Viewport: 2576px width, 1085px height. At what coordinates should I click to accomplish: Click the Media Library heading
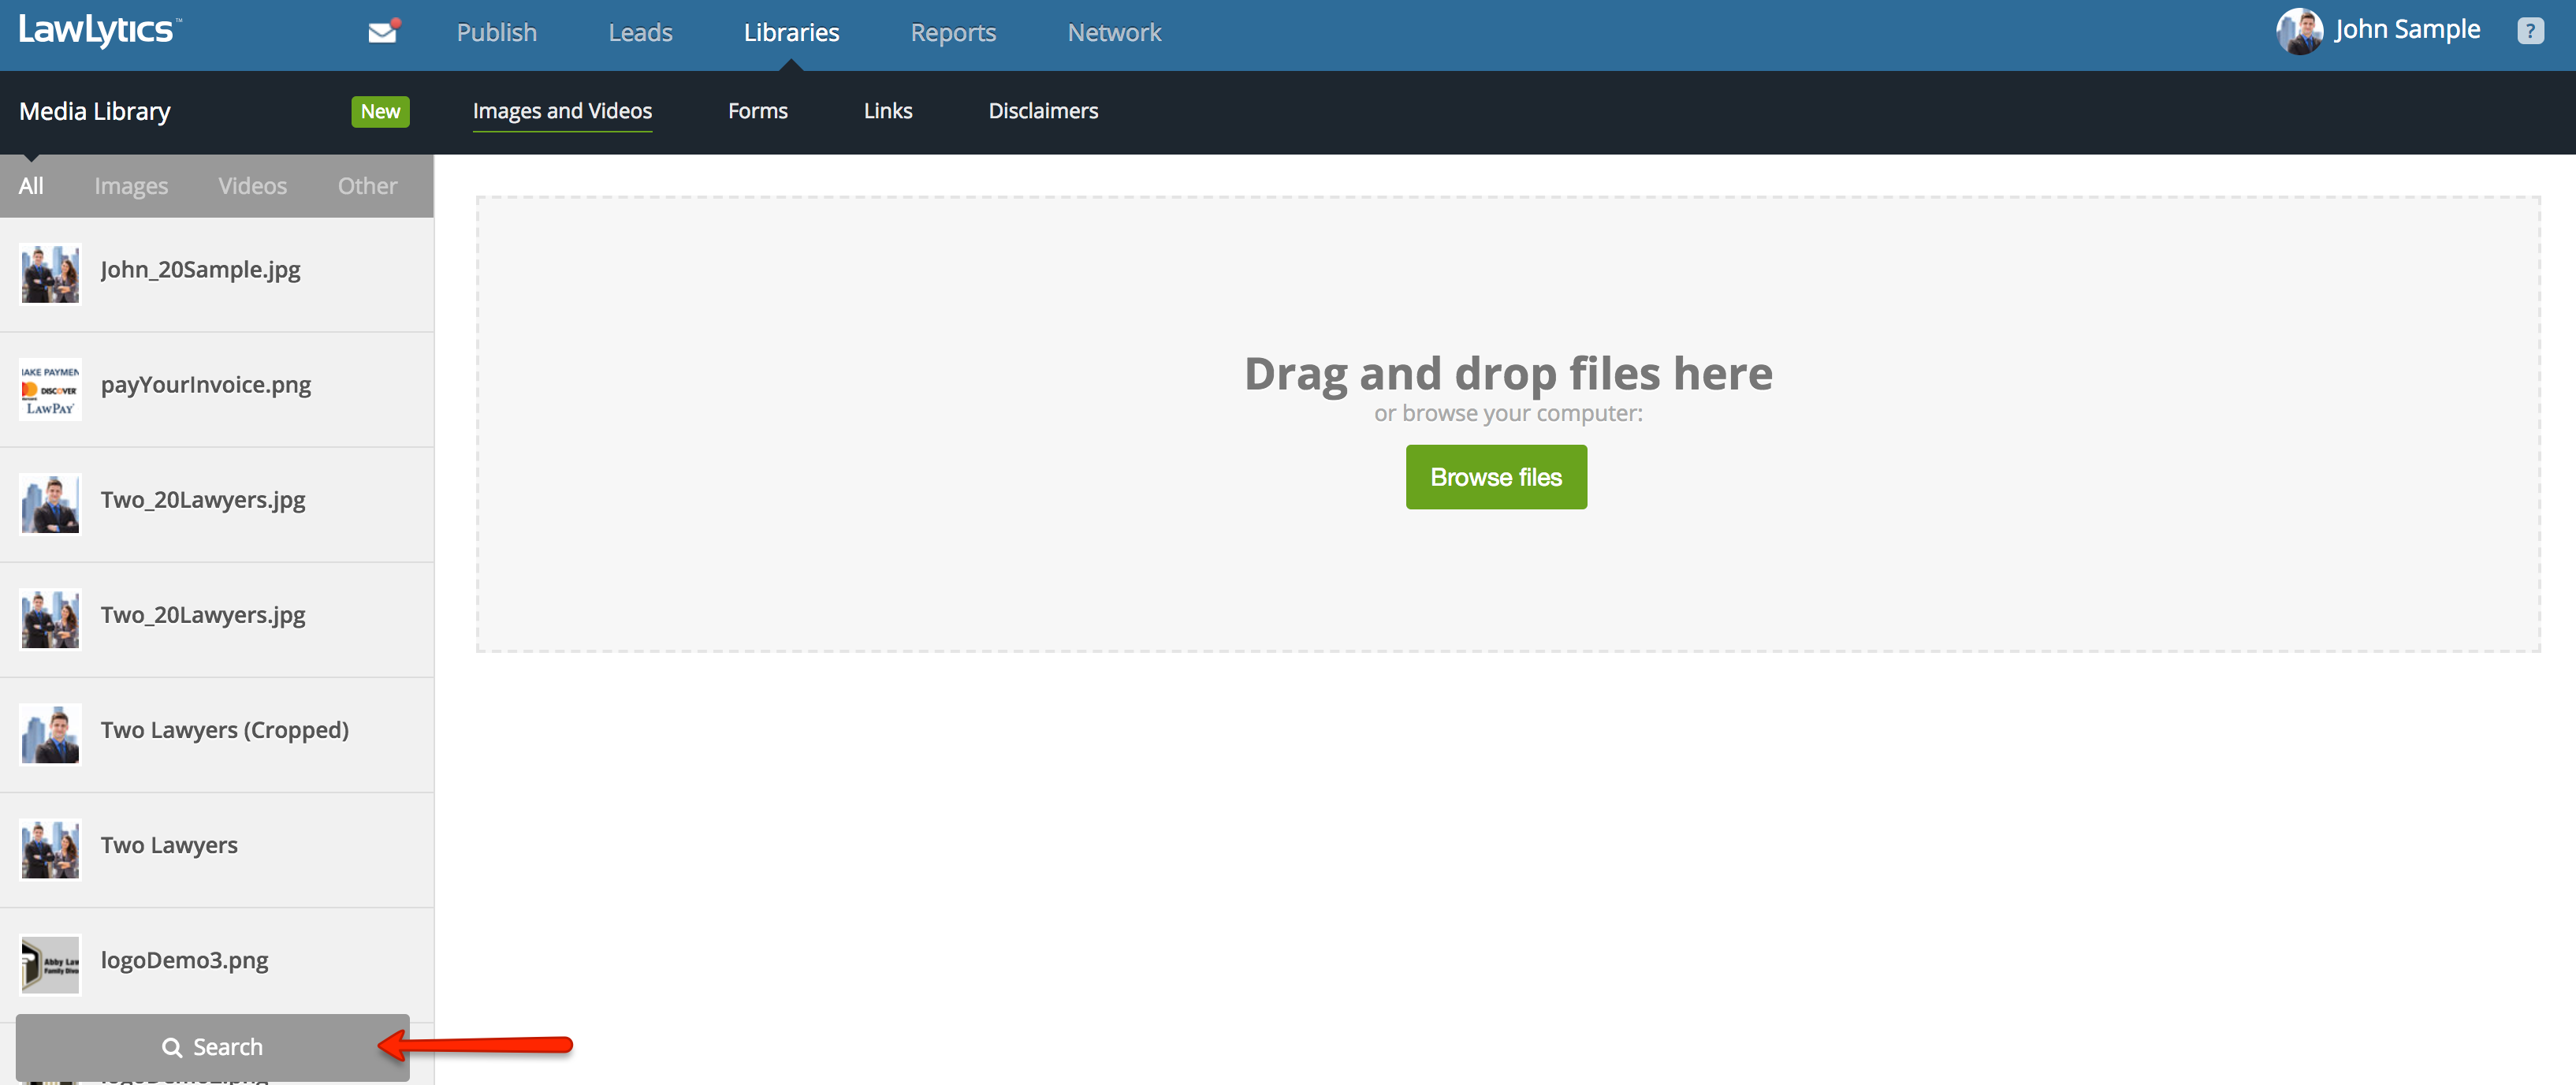pyautogui.click(x=95, y=111)
